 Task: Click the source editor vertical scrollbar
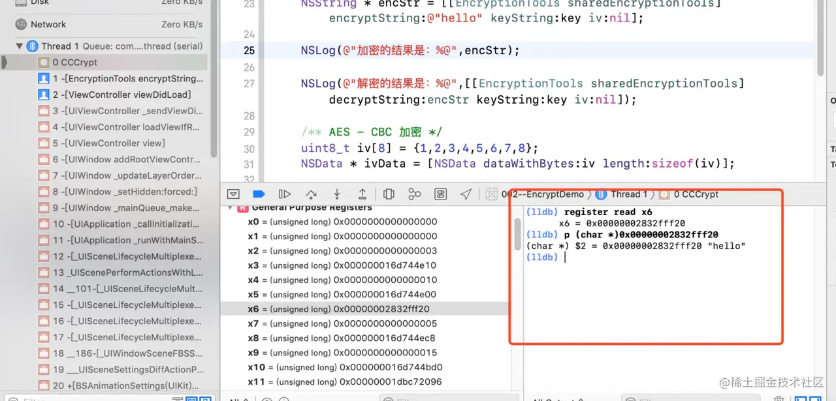[x=820, y=37]
